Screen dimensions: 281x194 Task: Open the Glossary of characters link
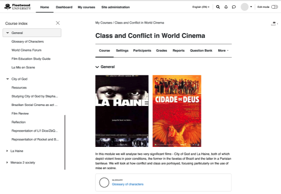(128, 184)
